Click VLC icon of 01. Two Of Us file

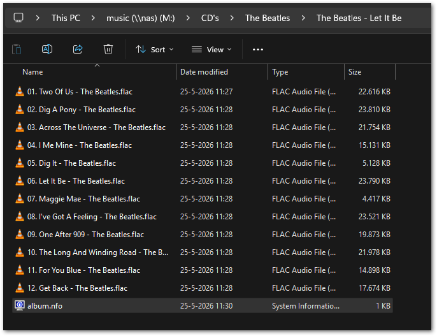20,91
